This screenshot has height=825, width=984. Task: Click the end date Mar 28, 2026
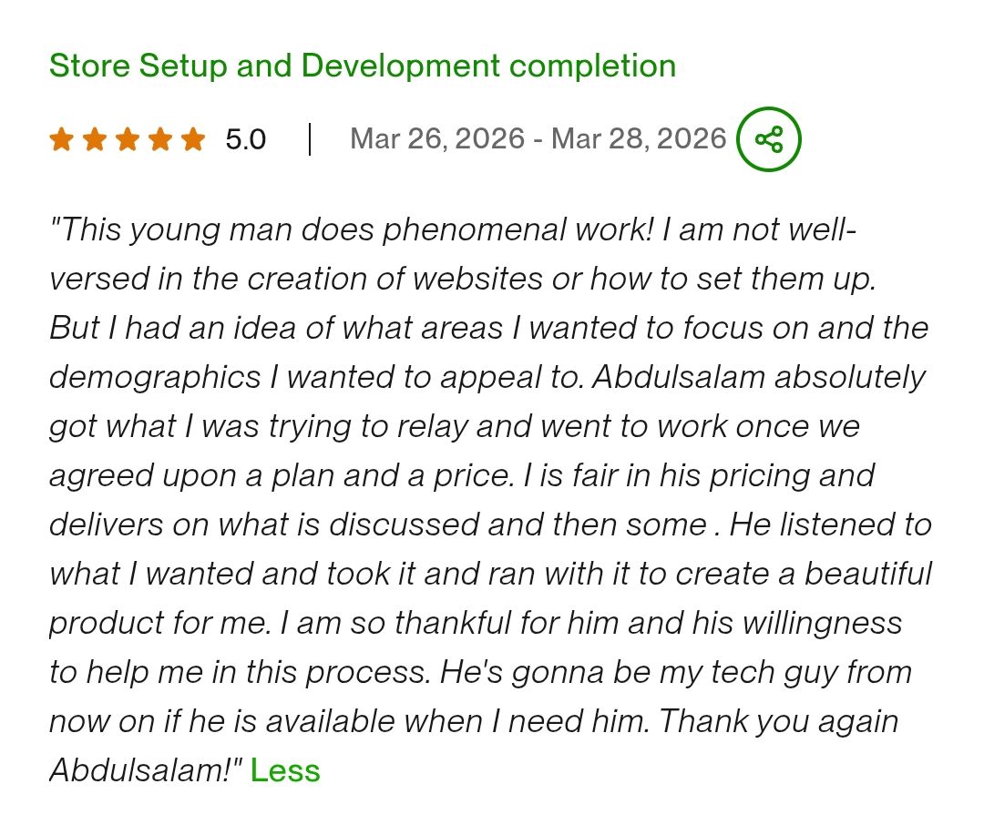click(639, 138)
